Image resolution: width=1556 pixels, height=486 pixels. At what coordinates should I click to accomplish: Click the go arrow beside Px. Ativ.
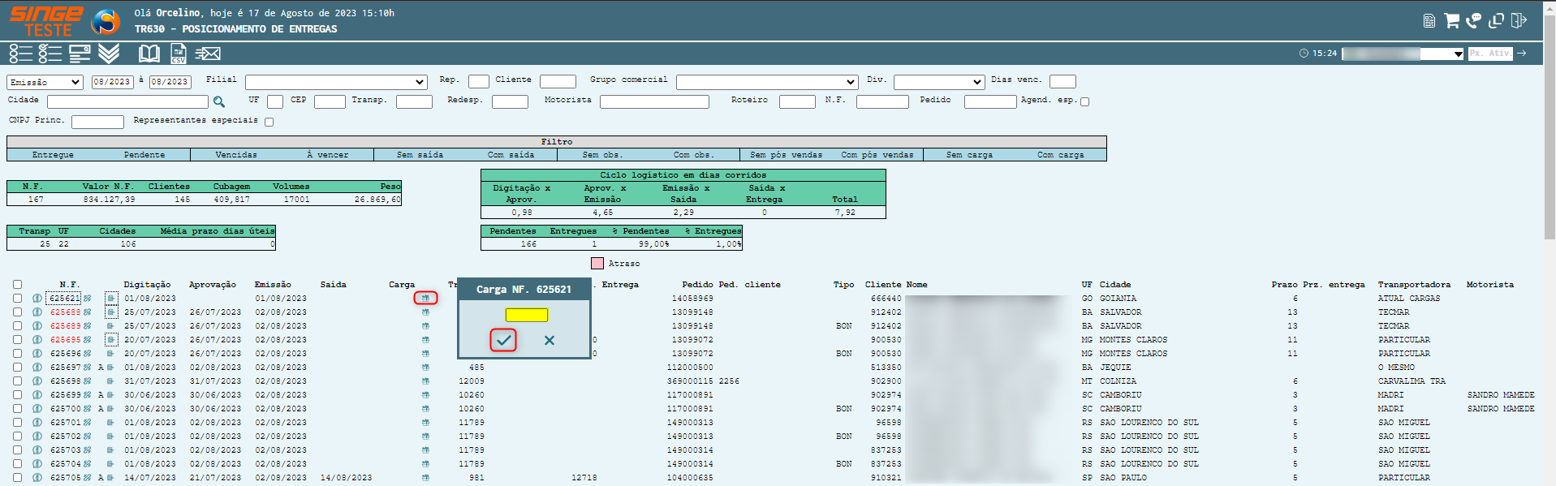point(1522,54)
